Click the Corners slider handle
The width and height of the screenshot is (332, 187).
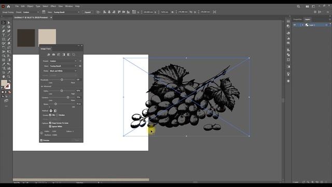(x=68, y=97)
